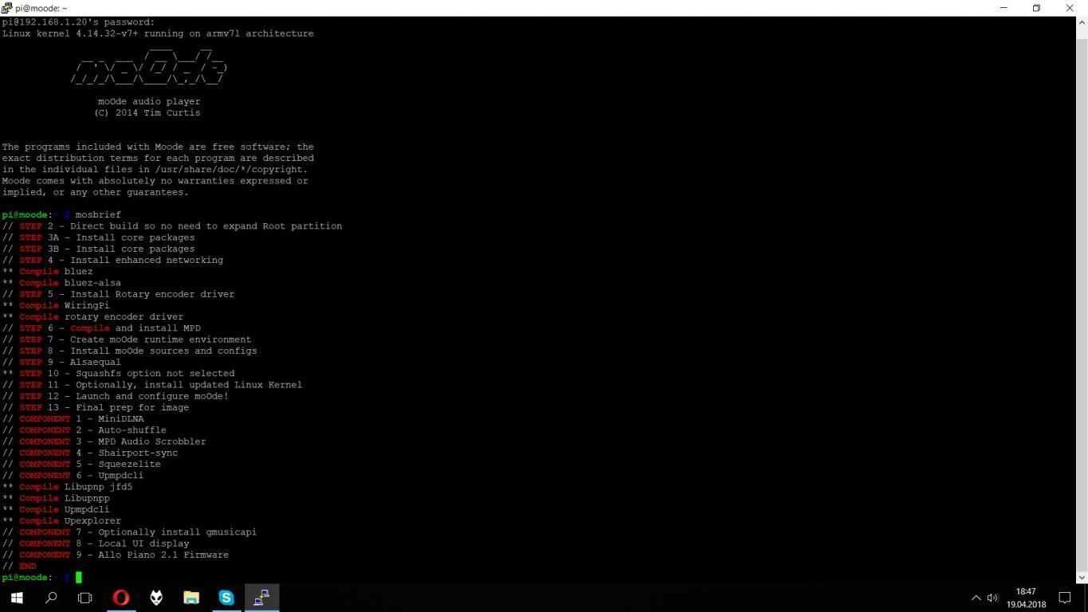The image size is (1088, 612).
Task: Open Skype from the taskbar
Action: [x=226, y=597]
